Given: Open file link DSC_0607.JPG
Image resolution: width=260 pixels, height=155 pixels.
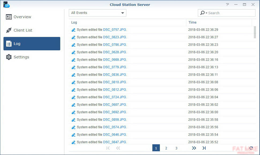Looking at the screenshot, I should point(115,105).
